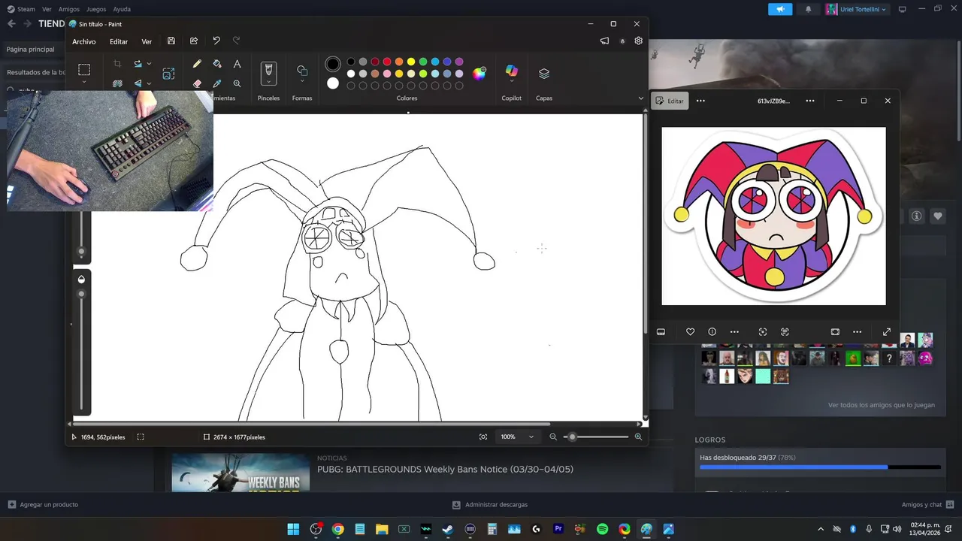The image size is (962, 541).
Task: Click Fit to window icon in status bar
Action: tap(483, 437)
